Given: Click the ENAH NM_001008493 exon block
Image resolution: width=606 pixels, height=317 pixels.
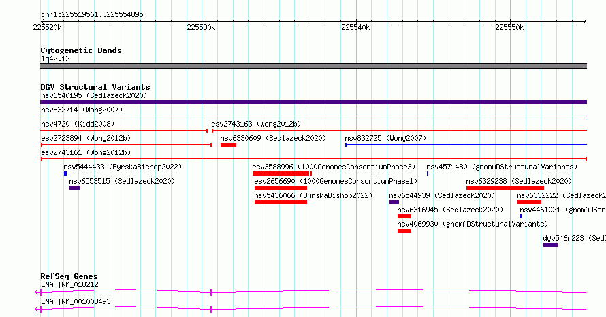Looking at the screenshot, I should coord(211,310).
